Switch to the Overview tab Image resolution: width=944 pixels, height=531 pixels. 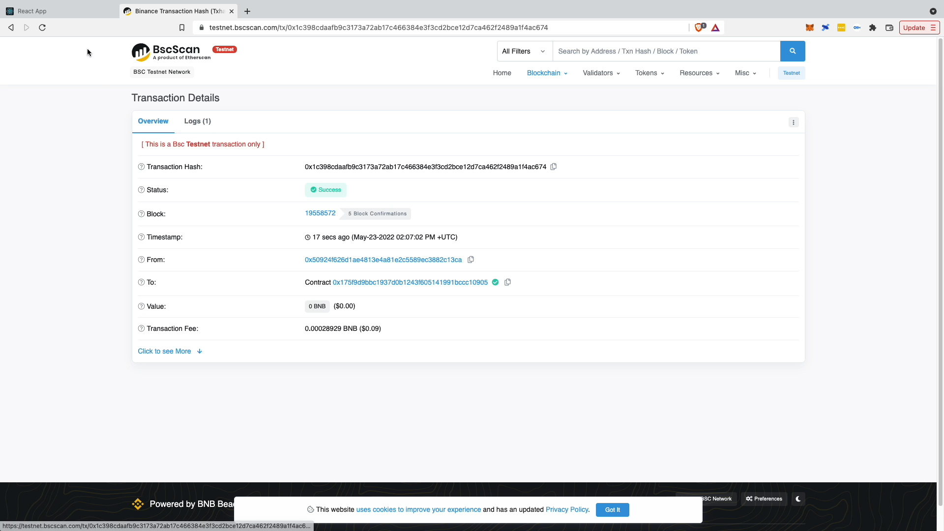pos(153,121)
